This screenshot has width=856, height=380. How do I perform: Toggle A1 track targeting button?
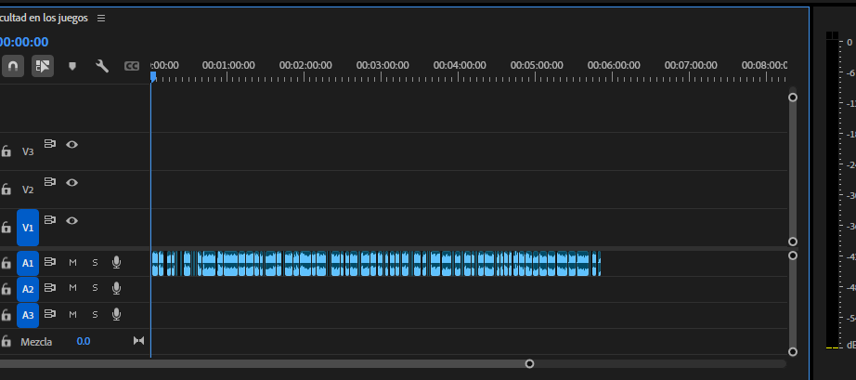(x=28, y=263)
